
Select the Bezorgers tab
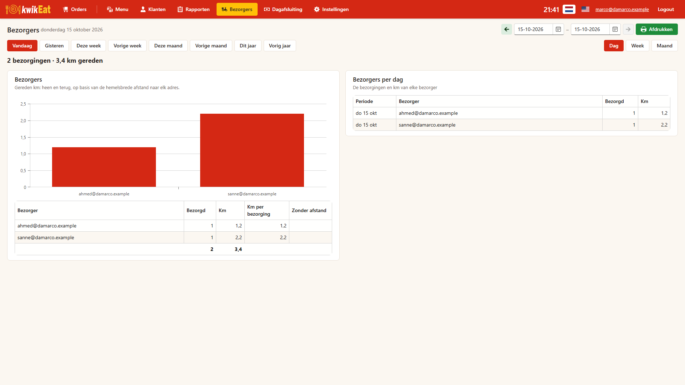click(x=237, y=9)
